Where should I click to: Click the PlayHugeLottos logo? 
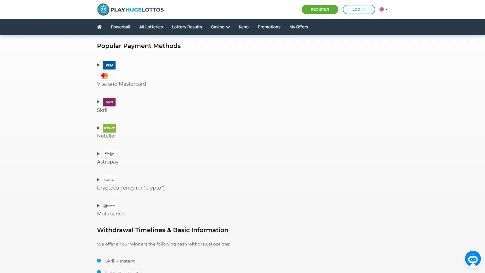tap(130, 9)
